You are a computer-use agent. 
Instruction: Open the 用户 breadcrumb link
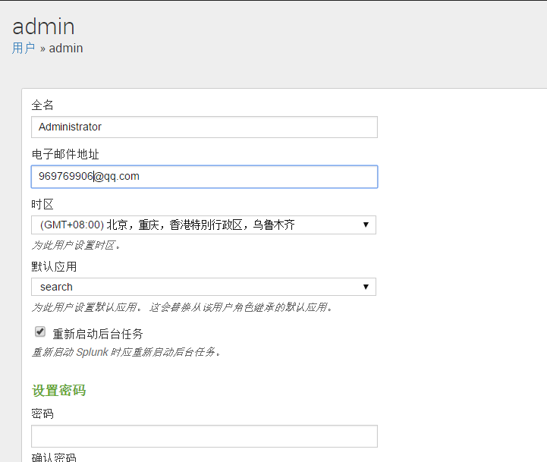(x=24, y=48)
